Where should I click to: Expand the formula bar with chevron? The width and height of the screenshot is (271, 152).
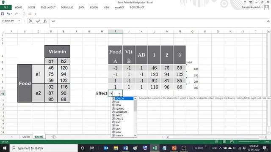coord(268,21)
